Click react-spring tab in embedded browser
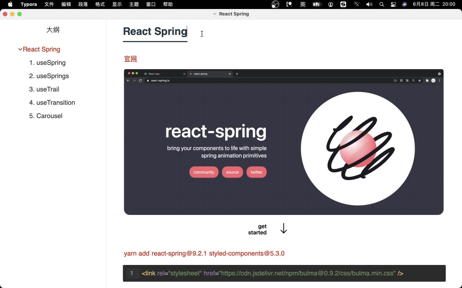 tap(210, 74)
